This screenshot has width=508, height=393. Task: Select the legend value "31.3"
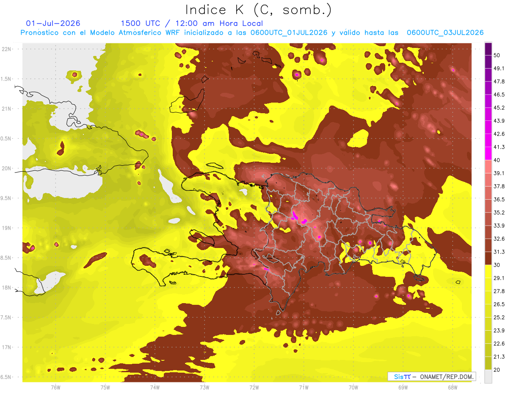[499, 252]
